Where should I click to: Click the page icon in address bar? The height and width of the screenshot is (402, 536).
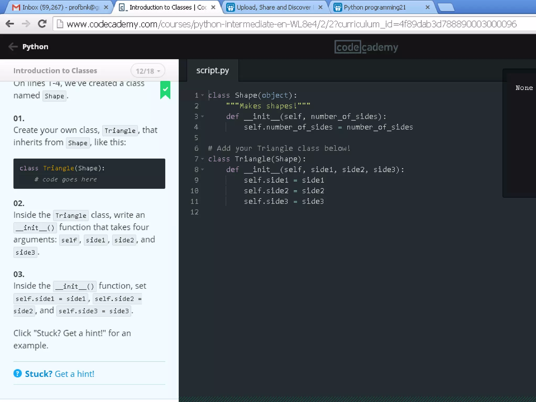[60, 24]
